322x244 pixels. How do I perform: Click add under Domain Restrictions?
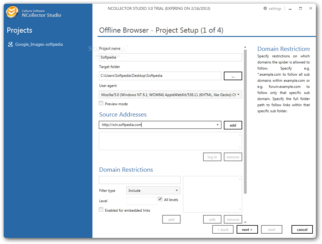click(x=171, y=219)
